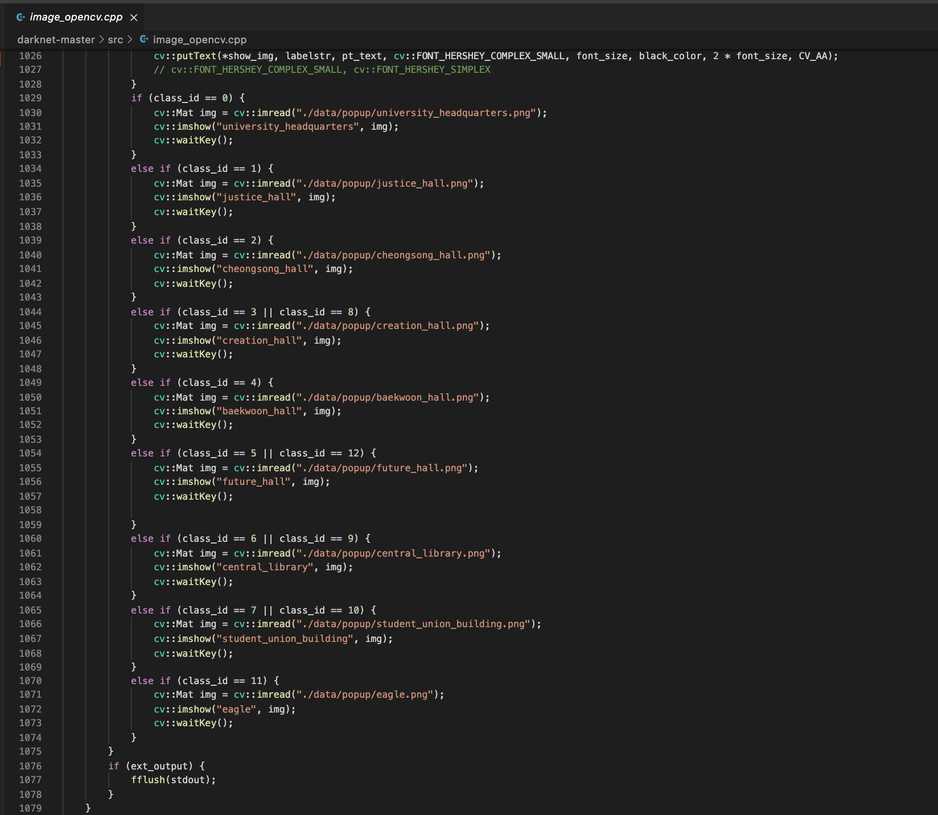The image size is (938, 815).
Task: Click fflush(stdout) statement
Action: pyautogui.click(x=174, y=780)
